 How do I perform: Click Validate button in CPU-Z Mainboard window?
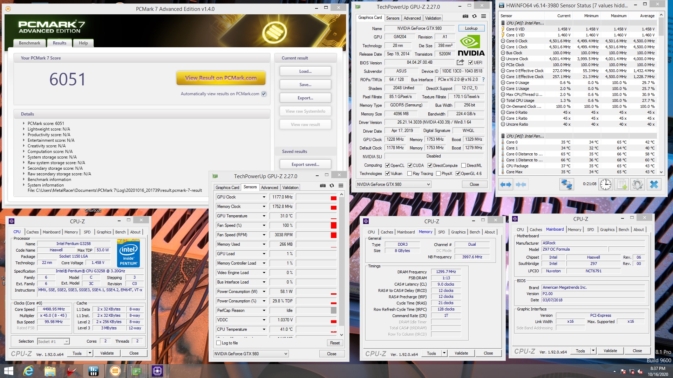[610, 351]
